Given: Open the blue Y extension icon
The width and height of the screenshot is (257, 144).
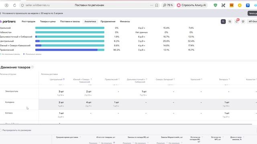Looking at the screenshot, I should (x=248, y=5).
